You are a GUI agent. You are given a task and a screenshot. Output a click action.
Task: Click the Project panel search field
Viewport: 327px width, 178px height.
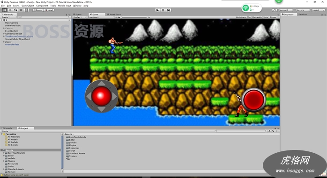point(240,131)
